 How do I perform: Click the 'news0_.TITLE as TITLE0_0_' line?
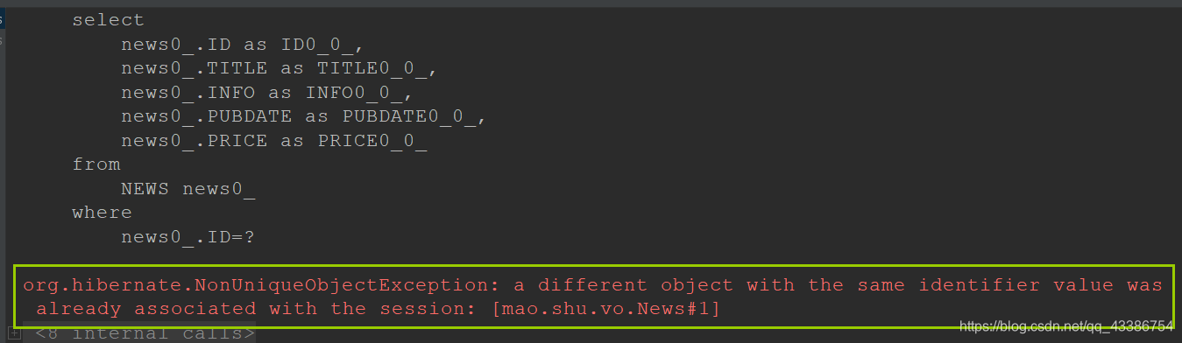pos(279,68)
